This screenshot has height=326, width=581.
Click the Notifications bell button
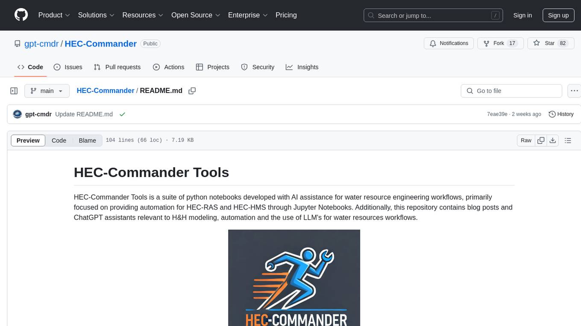[x=449, y=43]
